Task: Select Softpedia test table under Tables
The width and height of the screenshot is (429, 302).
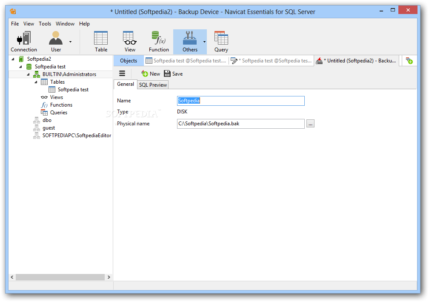Action: (x=73, y=90)
